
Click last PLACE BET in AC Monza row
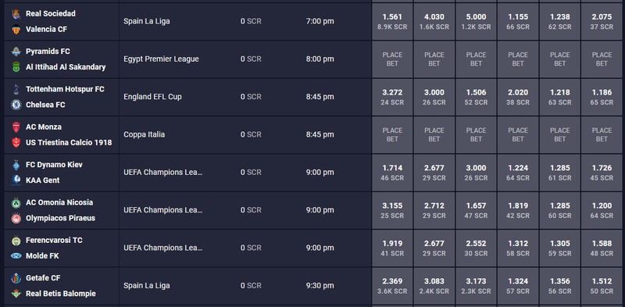pos(602,135)
